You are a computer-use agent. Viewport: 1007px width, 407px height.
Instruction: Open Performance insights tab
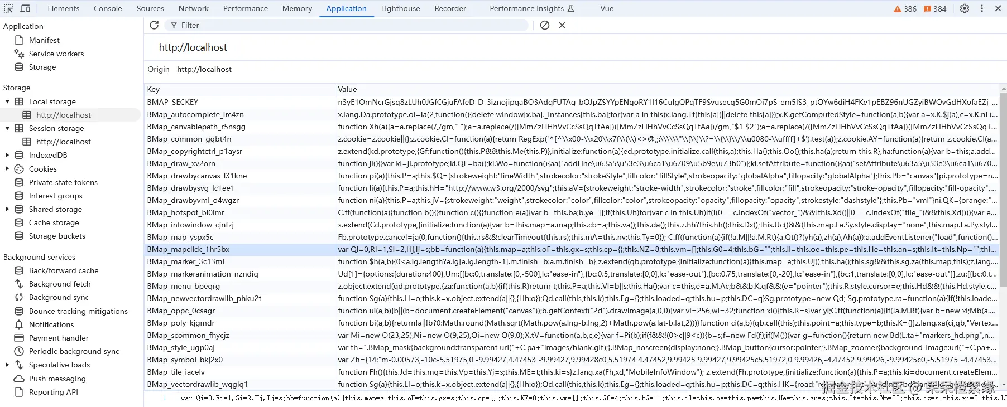pyautogui.click(x=532, y=8)
